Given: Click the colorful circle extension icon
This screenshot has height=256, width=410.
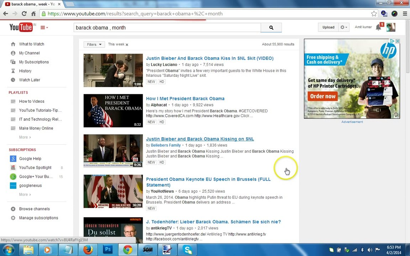Looking at the screenshot, I should coord(394,14).
